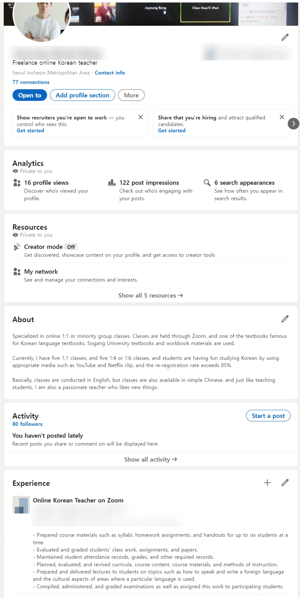Image resolution: width=300 pixels, height=598 pixels.
Task: Start a post in the Activity section
Action: point(268,415)
